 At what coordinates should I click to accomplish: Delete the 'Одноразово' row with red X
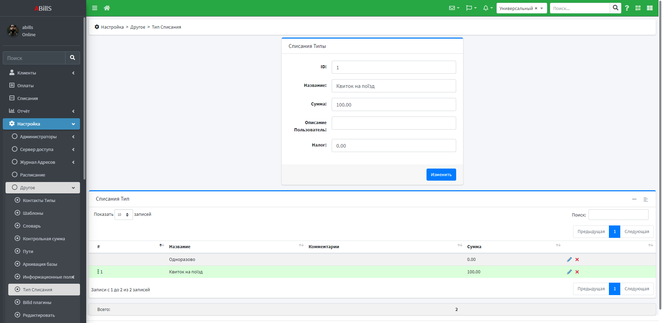tap(577, 260)
